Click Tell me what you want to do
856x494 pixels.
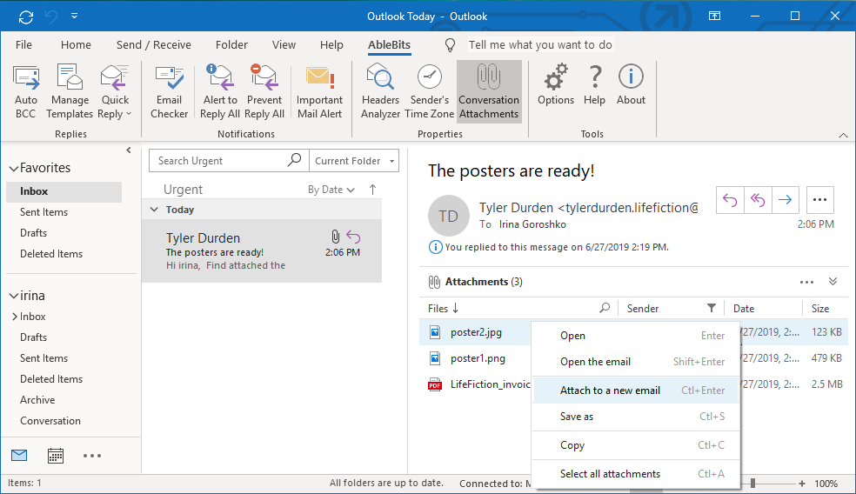(540, 44)
